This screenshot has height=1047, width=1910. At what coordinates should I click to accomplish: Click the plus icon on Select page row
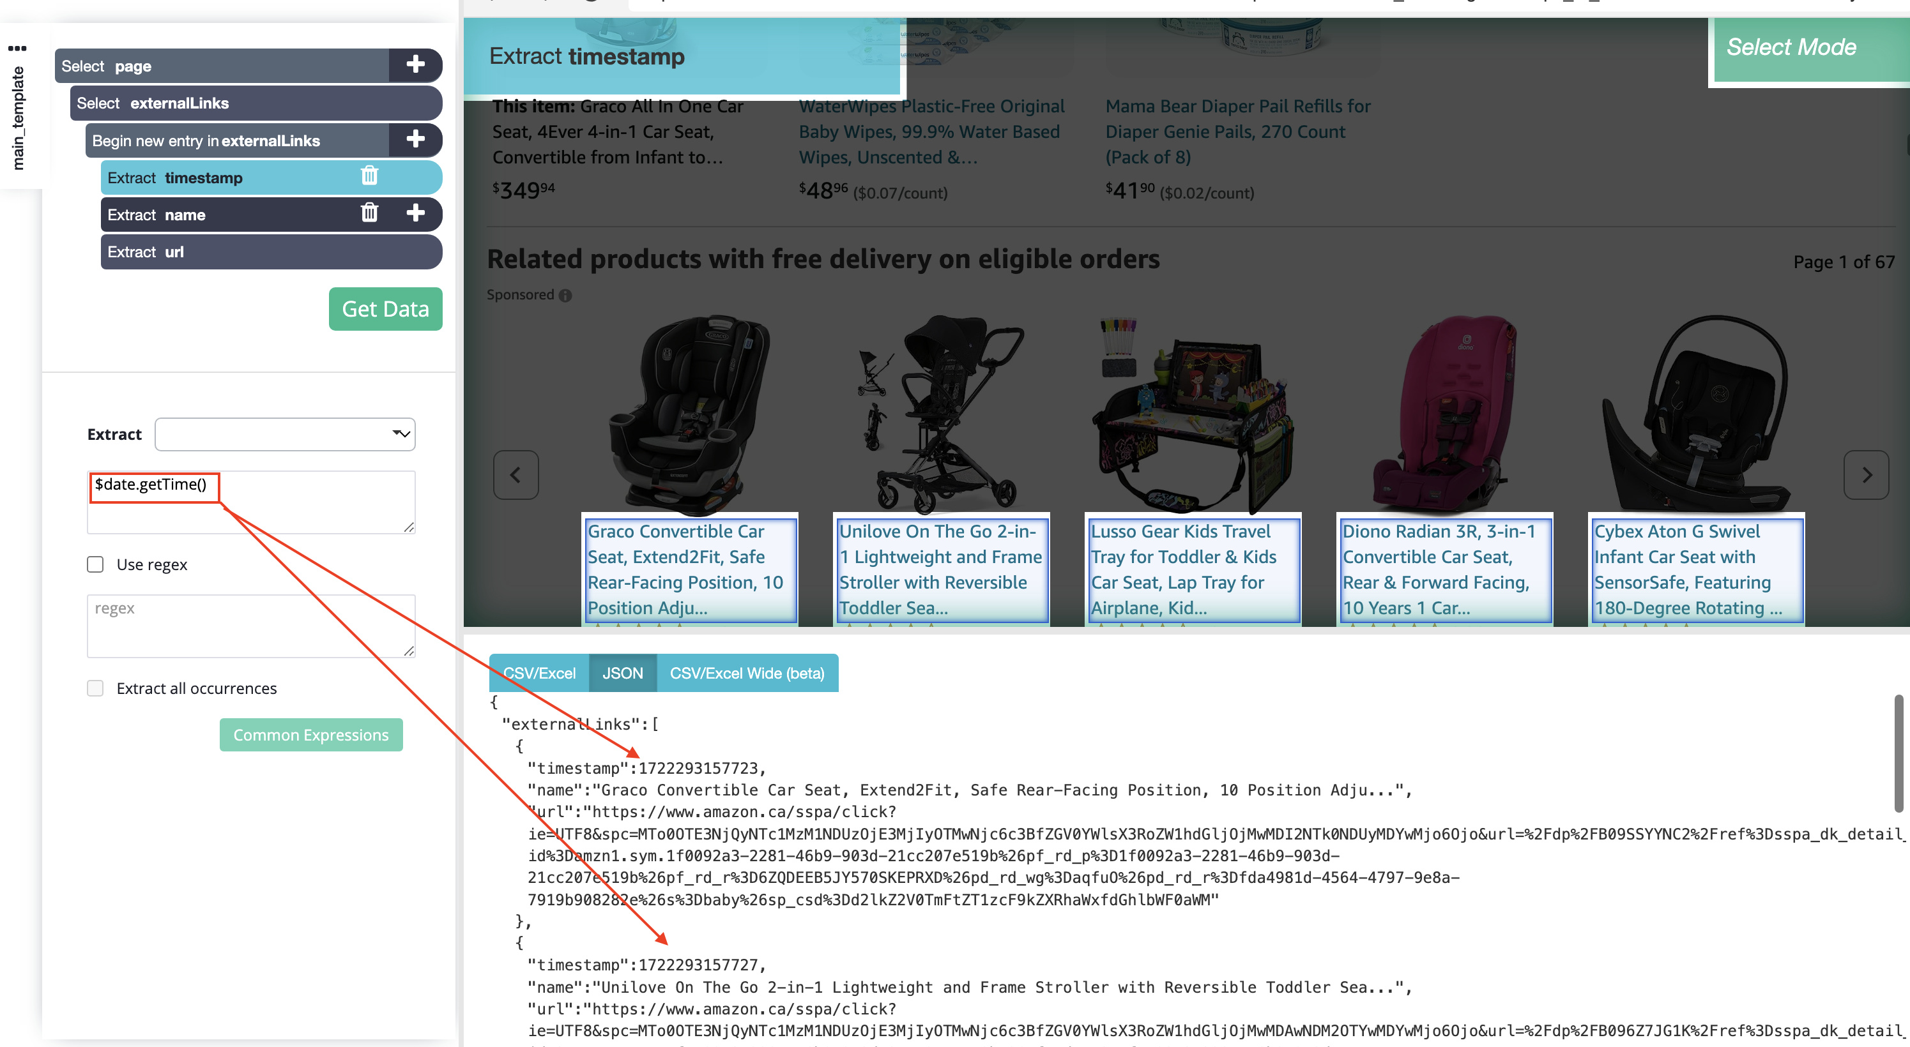[x=415, y=65]
